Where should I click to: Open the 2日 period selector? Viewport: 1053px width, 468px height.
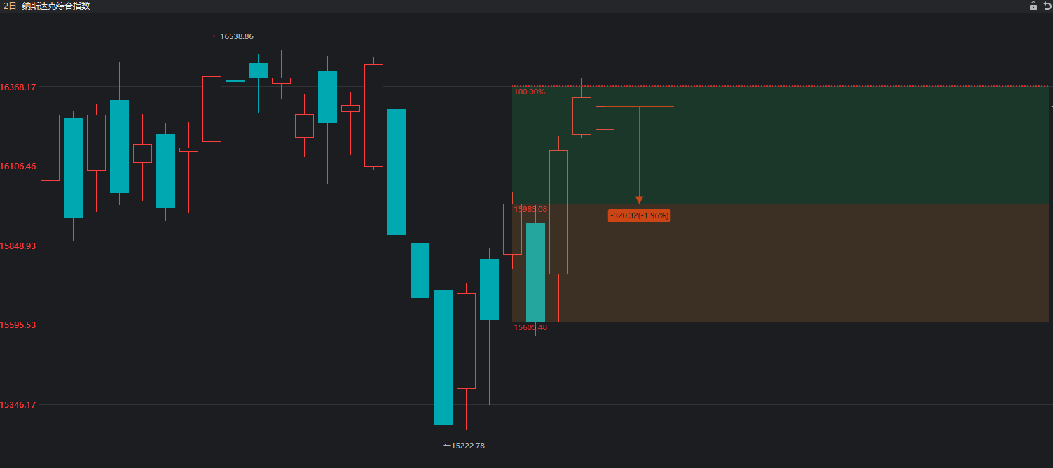(10, 6)
